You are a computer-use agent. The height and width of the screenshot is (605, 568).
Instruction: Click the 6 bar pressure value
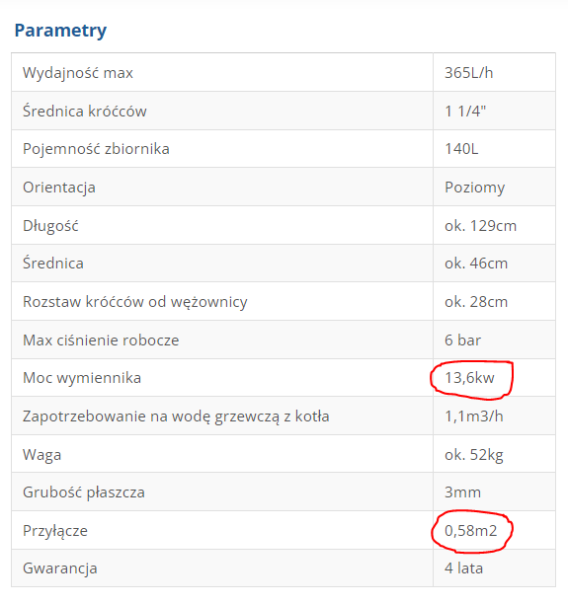pyautogui.click(x=462, y=340)
